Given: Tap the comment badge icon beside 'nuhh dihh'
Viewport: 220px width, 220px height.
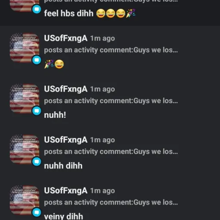Looking at the screenshot, I should coord(37,162).
